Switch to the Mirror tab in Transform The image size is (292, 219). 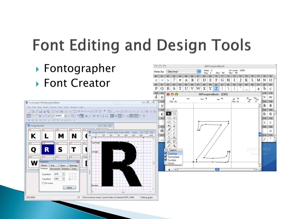point(44,165)
